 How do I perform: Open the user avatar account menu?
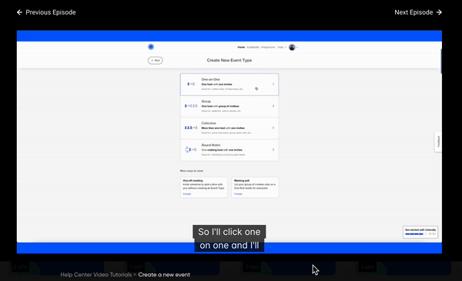[293, 48]
